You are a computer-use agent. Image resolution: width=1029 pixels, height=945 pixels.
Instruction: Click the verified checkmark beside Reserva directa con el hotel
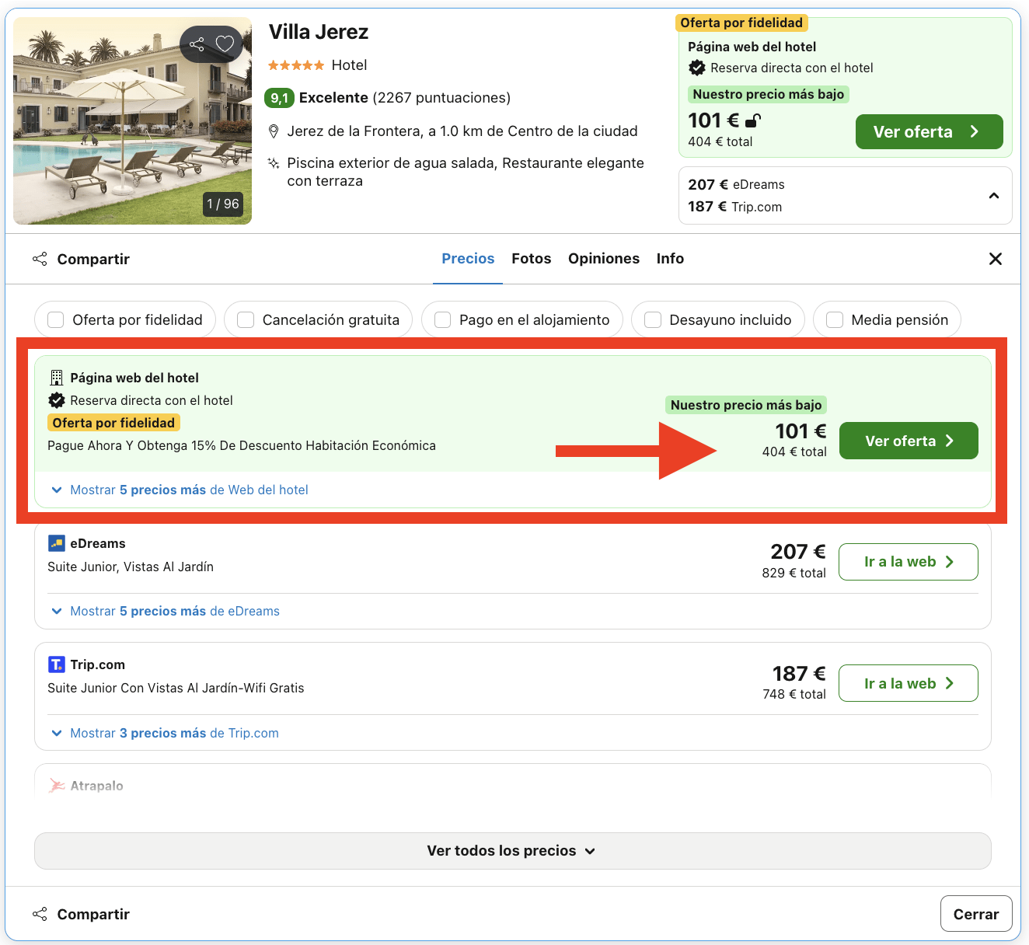tap(56, 400)
